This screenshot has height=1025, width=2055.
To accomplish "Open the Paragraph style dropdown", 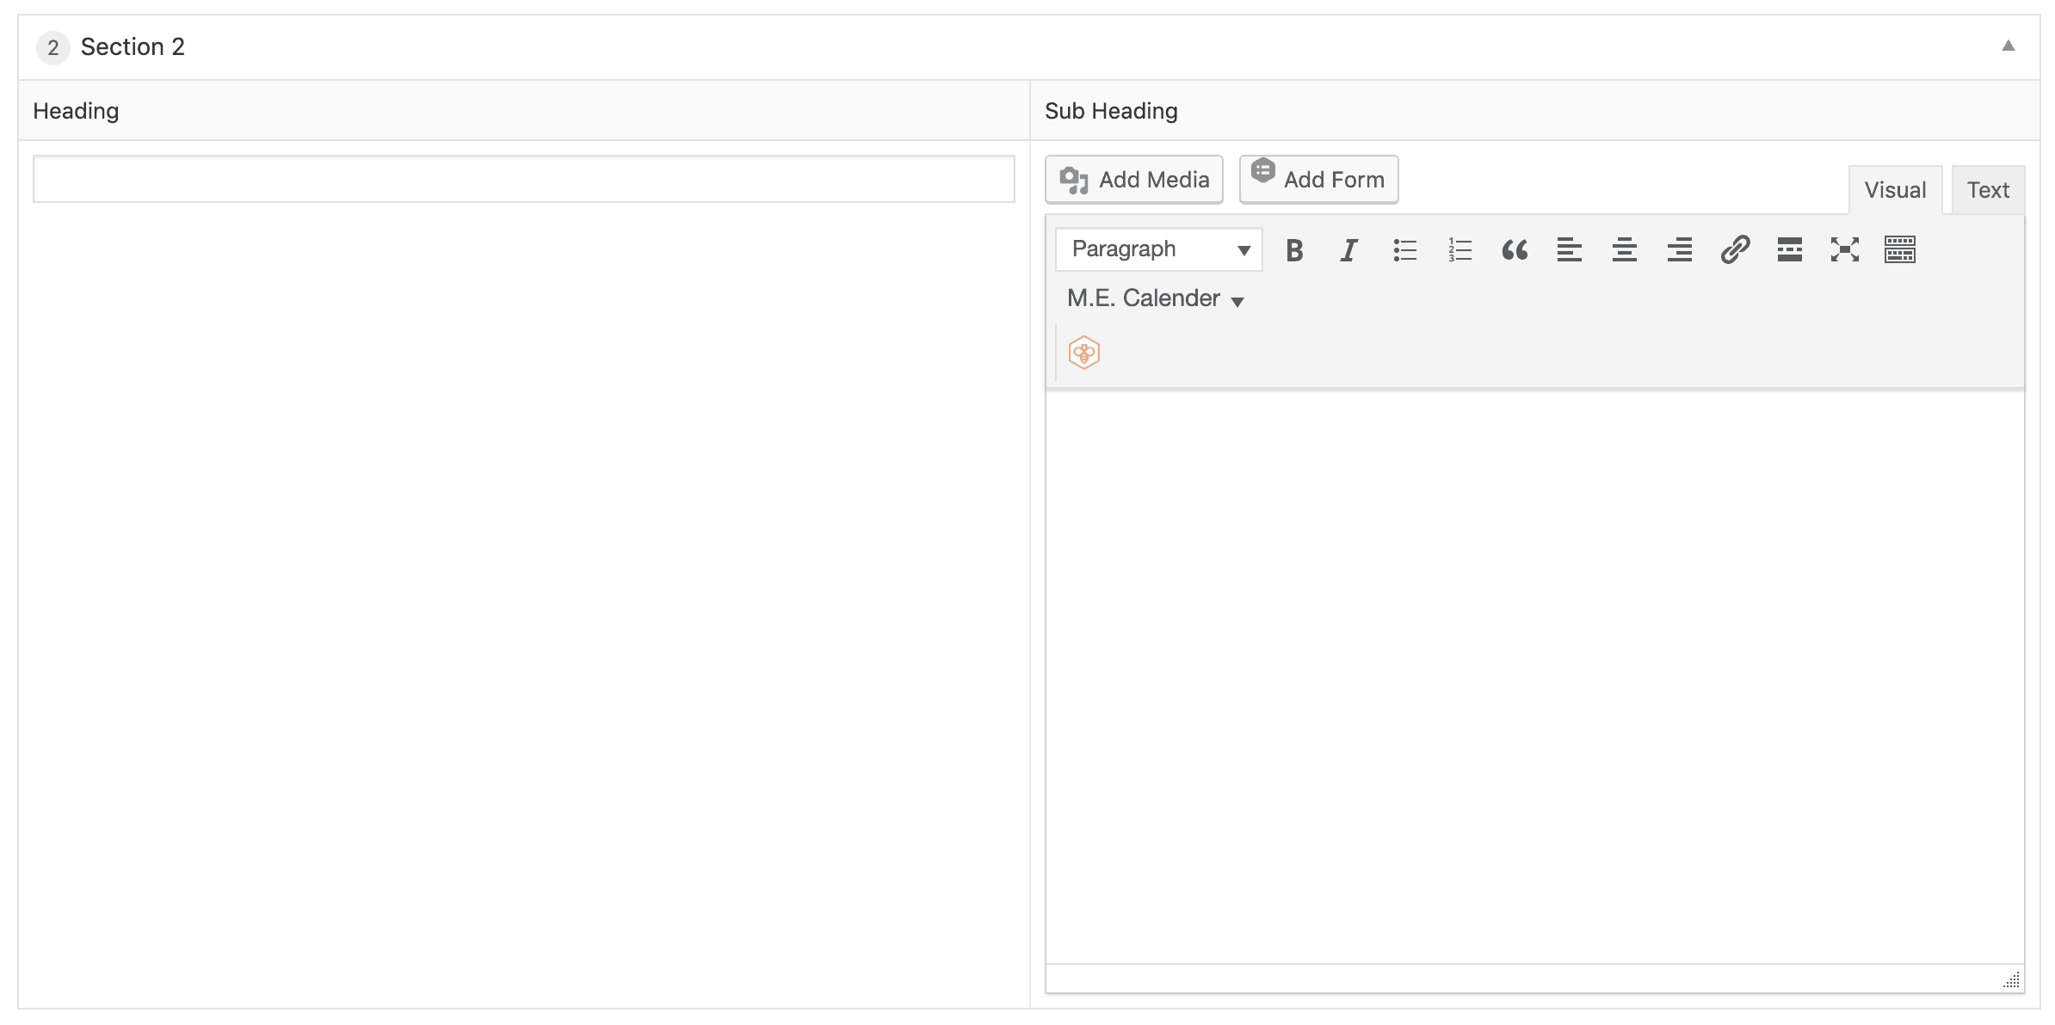I will click(1157, 249).
